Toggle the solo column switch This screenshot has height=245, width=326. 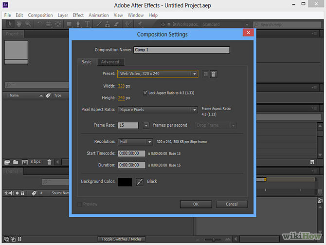17,193
